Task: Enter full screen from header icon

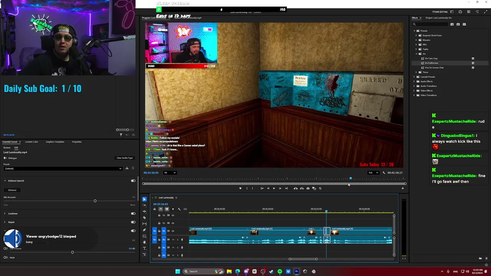Action: [486, 12]
